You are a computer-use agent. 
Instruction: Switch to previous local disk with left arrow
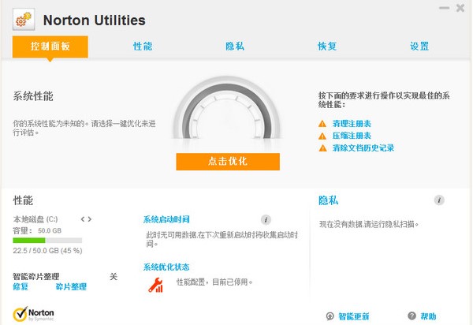(x=82, y=219)
